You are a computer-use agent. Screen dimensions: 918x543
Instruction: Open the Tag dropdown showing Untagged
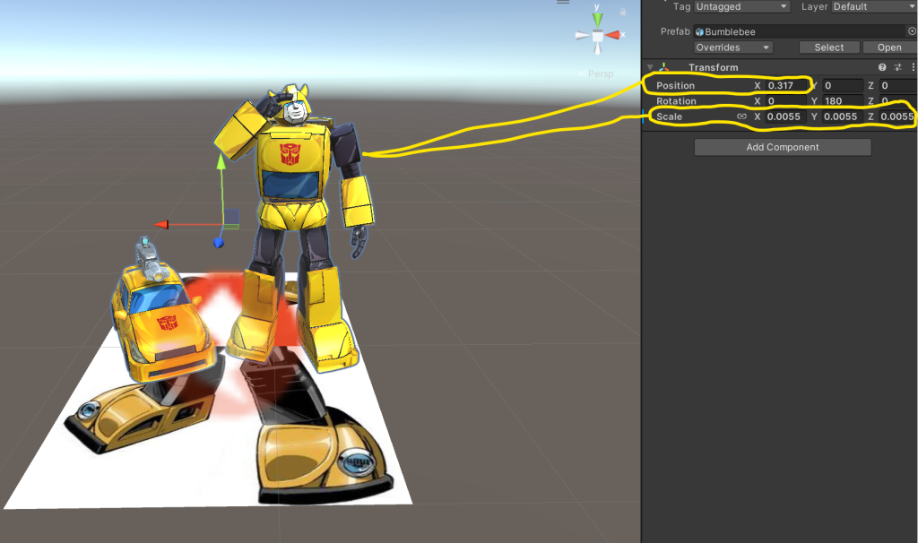(741, 6)
